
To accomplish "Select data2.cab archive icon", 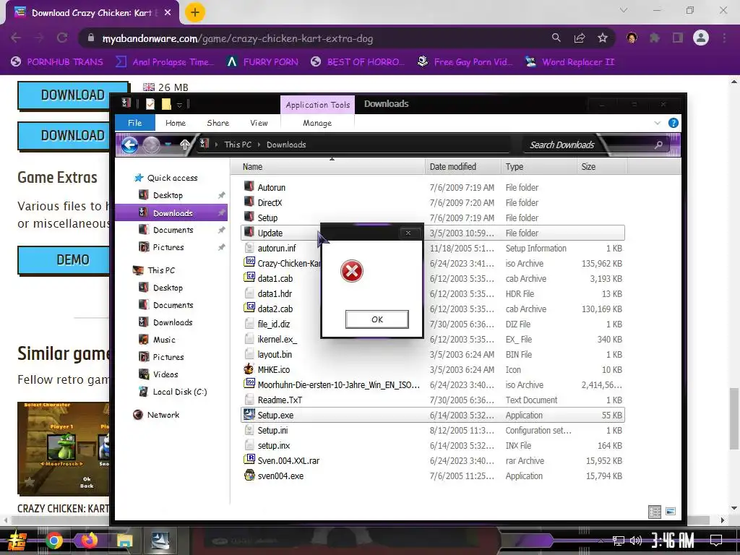I will tap(249, 308).
